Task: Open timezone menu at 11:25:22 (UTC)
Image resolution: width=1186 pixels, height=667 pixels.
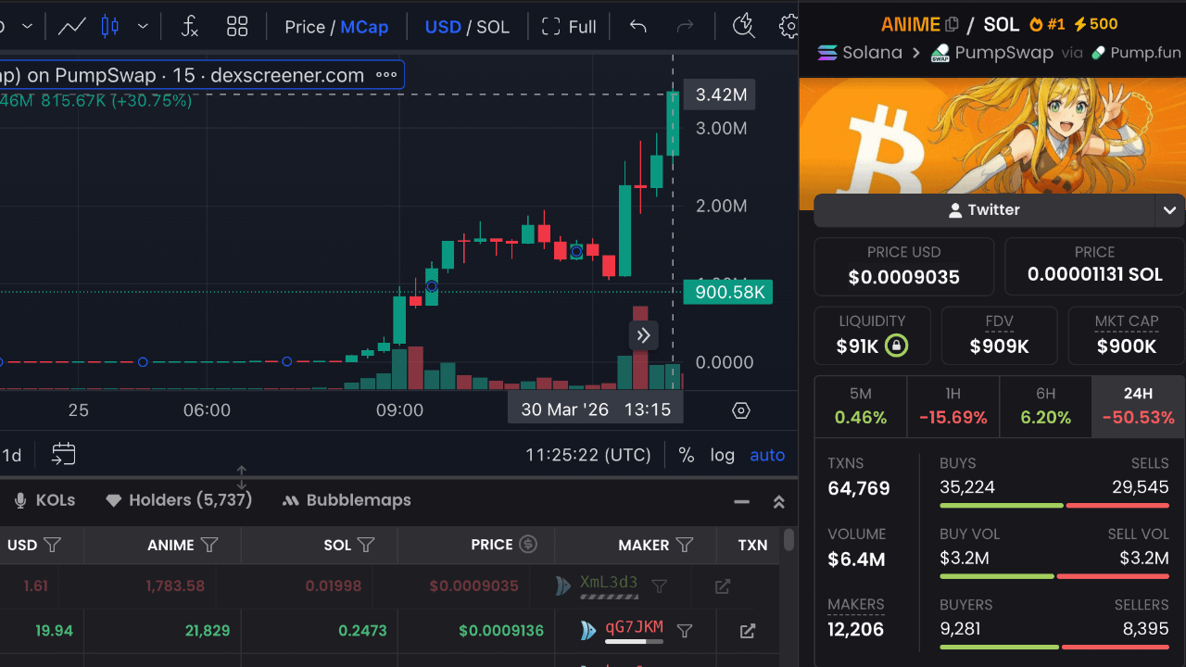Action: pyautogui.click(x=588, y=455)
